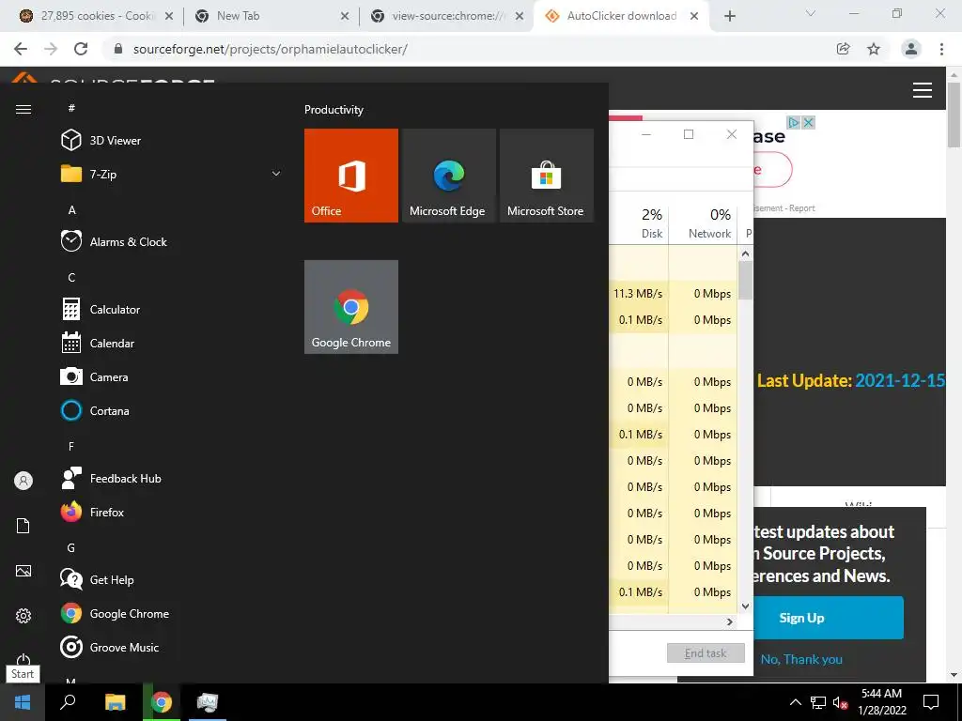Share this page icon in address bar
Image resolution: width=962 pixels, height=721 pixels.
pyautogui.click(x=843, y=49)
